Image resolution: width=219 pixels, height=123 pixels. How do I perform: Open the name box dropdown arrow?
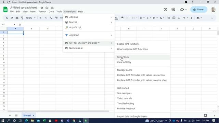(14, 24)
